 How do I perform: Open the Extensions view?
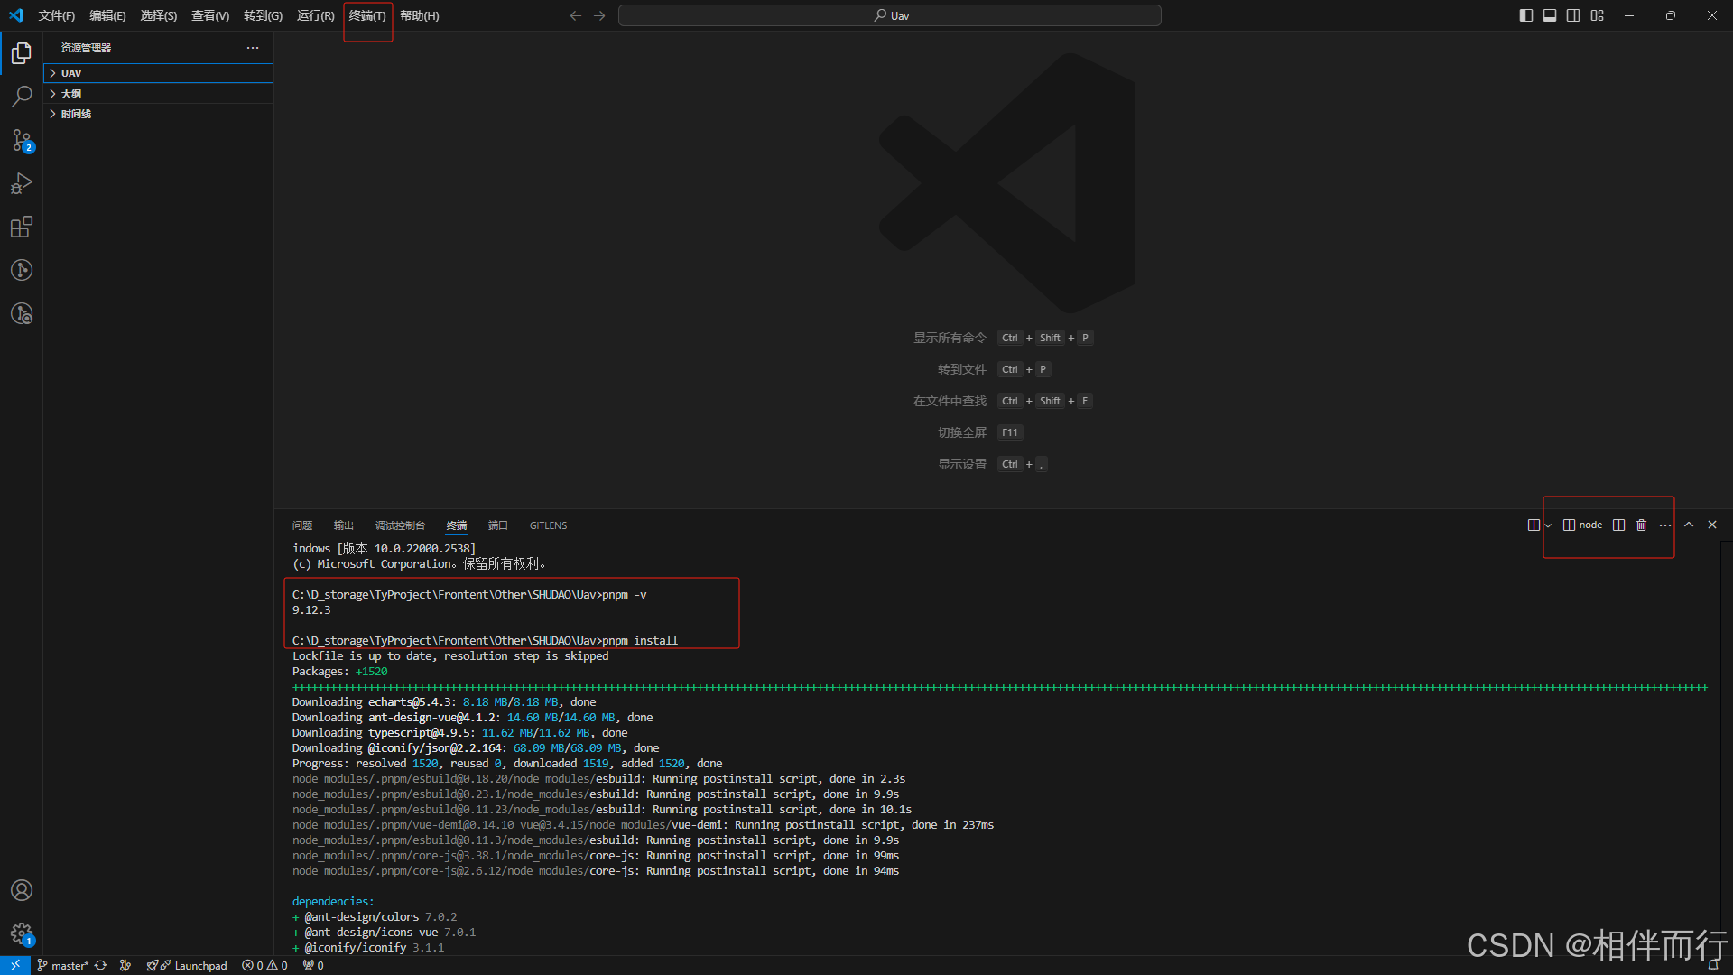(x=22, y=227)
